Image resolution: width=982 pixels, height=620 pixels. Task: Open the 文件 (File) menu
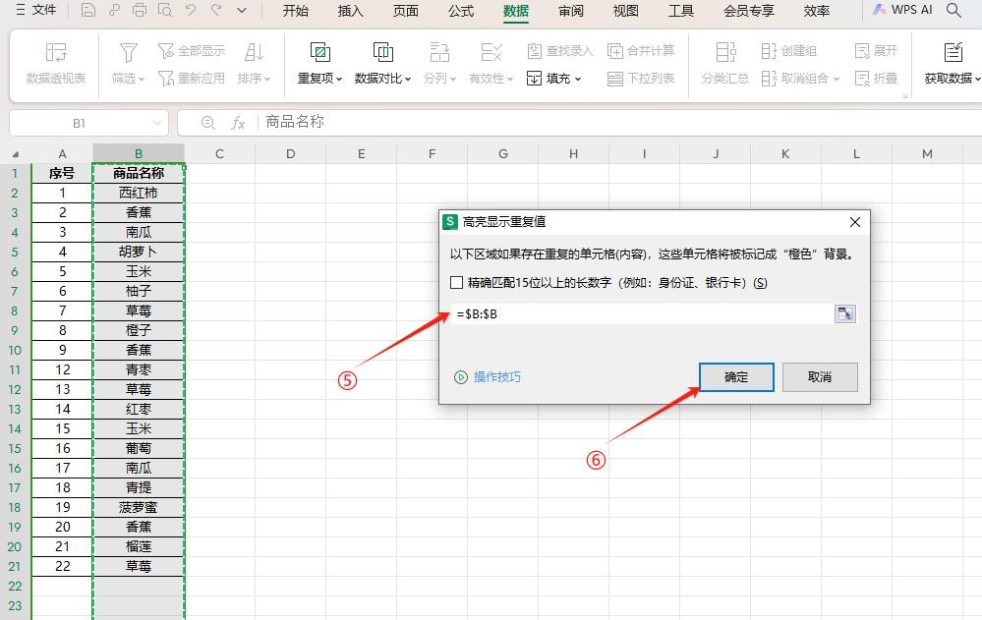35,11
